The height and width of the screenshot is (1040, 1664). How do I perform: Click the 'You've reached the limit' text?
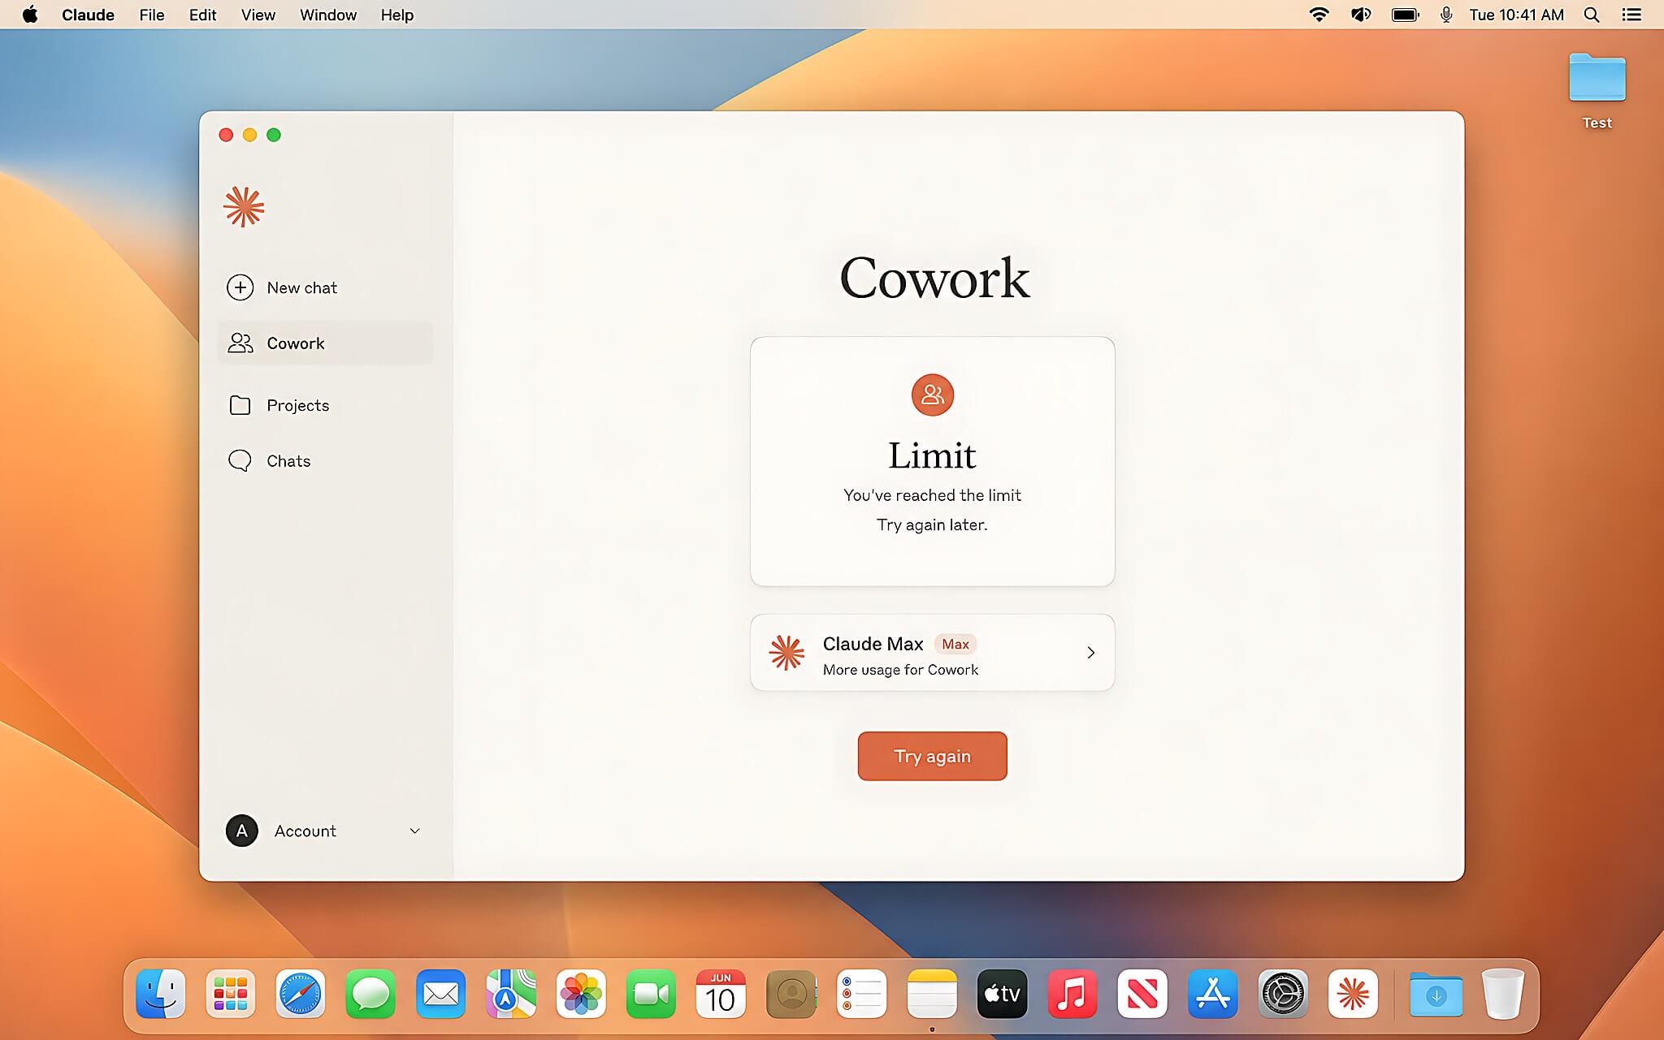click(932, 495)
